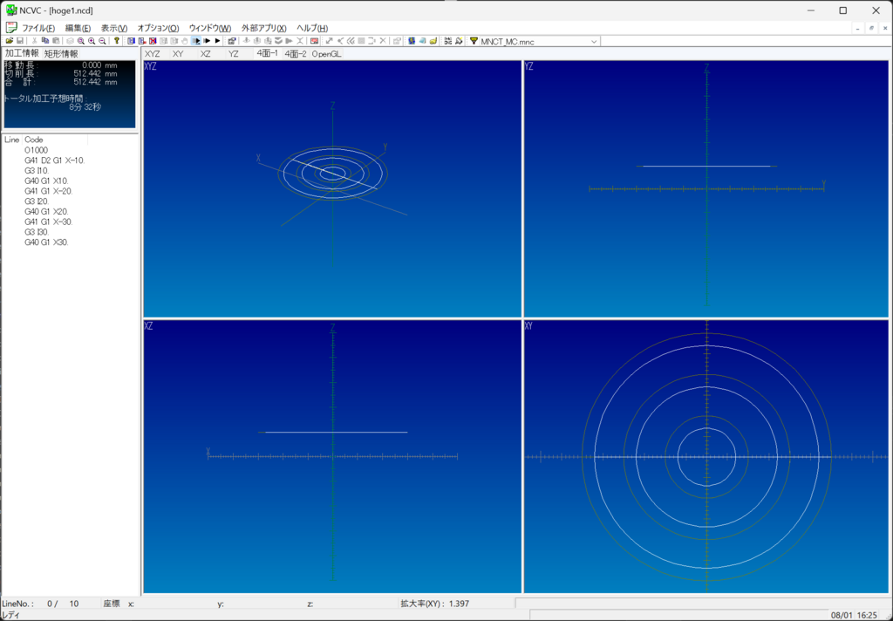Select the YZ view tab

[234, 53]
